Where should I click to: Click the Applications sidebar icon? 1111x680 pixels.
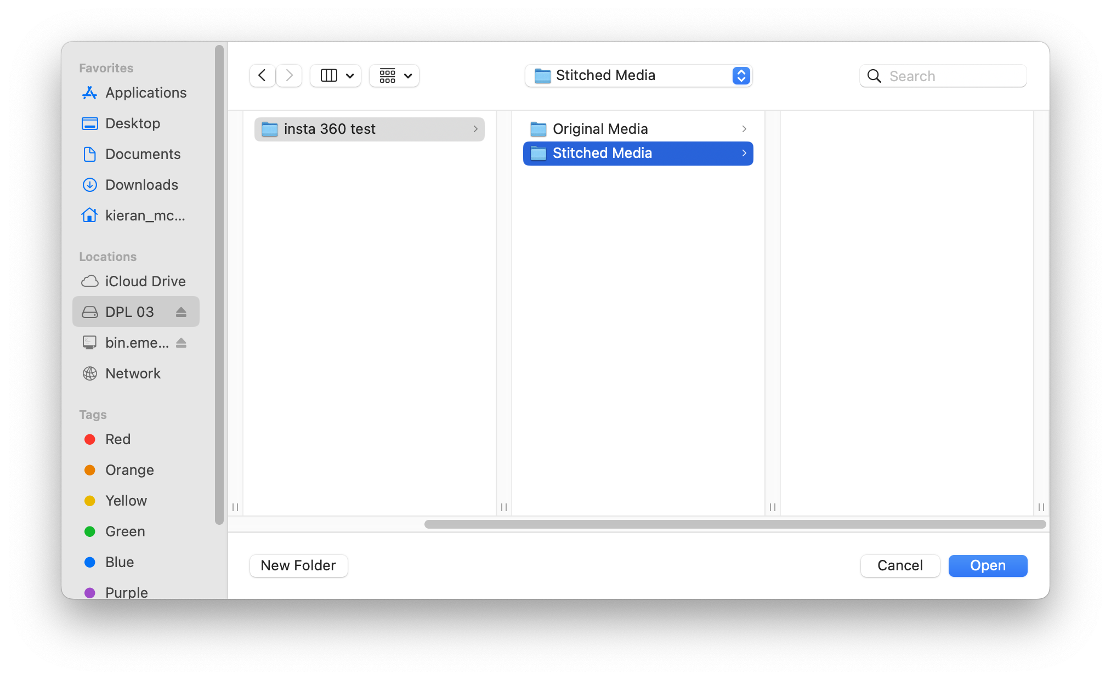tap(90, 93)
